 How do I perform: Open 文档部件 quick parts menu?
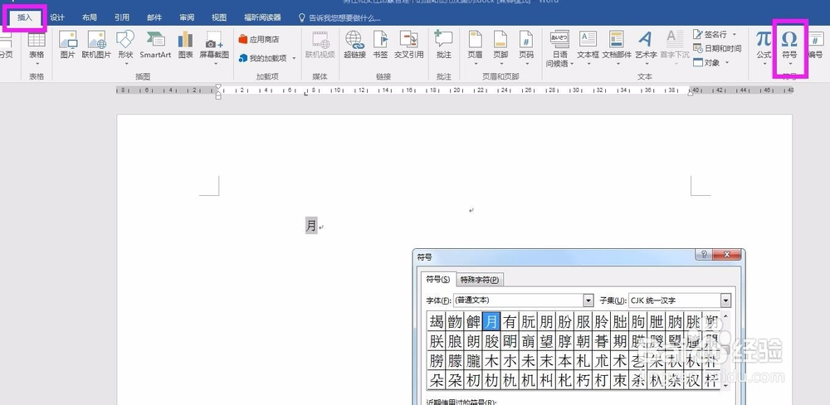pos(617,46)
